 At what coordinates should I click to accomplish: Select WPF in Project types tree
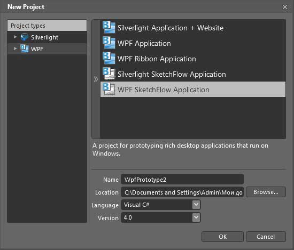47,49
